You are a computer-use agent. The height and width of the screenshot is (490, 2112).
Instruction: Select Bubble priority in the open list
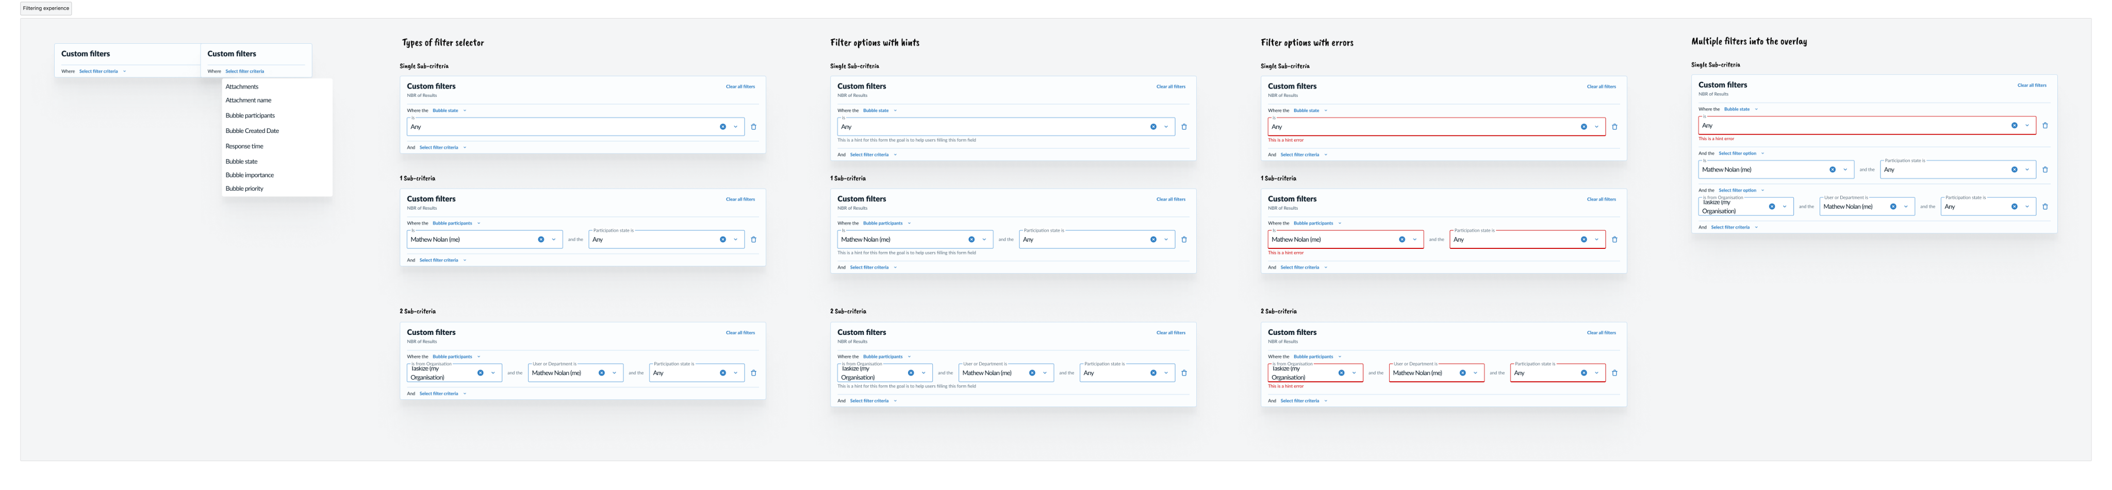[244, 189]
